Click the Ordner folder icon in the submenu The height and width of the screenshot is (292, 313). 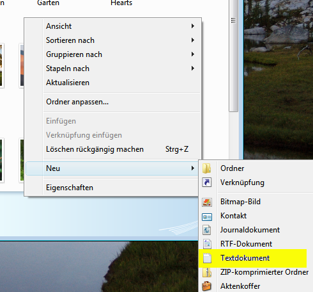point(206,168)
